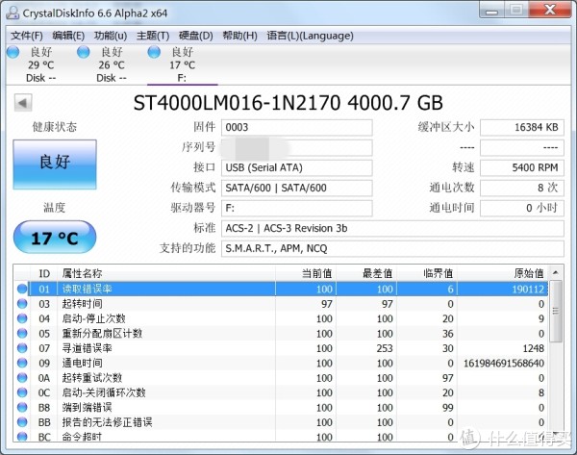Click the attribute list scrollbar thumb
The height and width of the screenshot is (455, 577).
[x=556, y=312]
